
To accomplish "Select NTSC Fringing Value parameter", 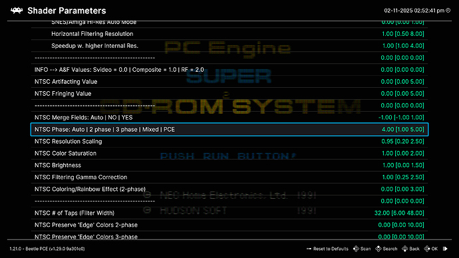I will tap(230, 94).
